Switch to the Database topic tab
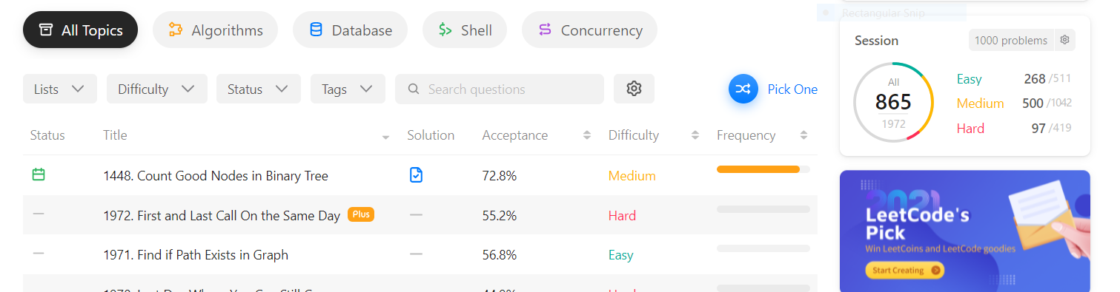The width and height of the screenshot is (1120, 292). [351, 30]
